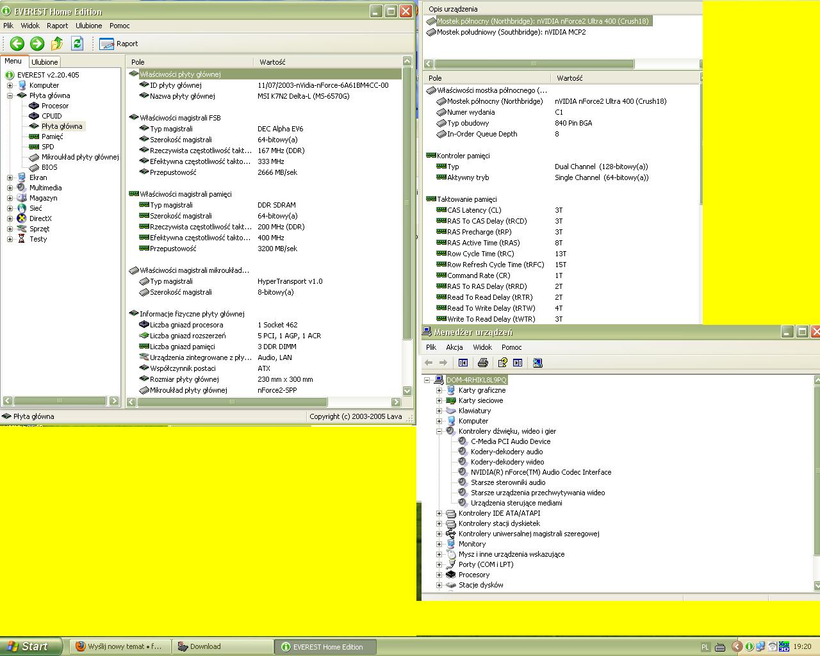Expand Porty (COM i LPT) node
This screenshot has height=656, width=820.
tap(439, 564)
